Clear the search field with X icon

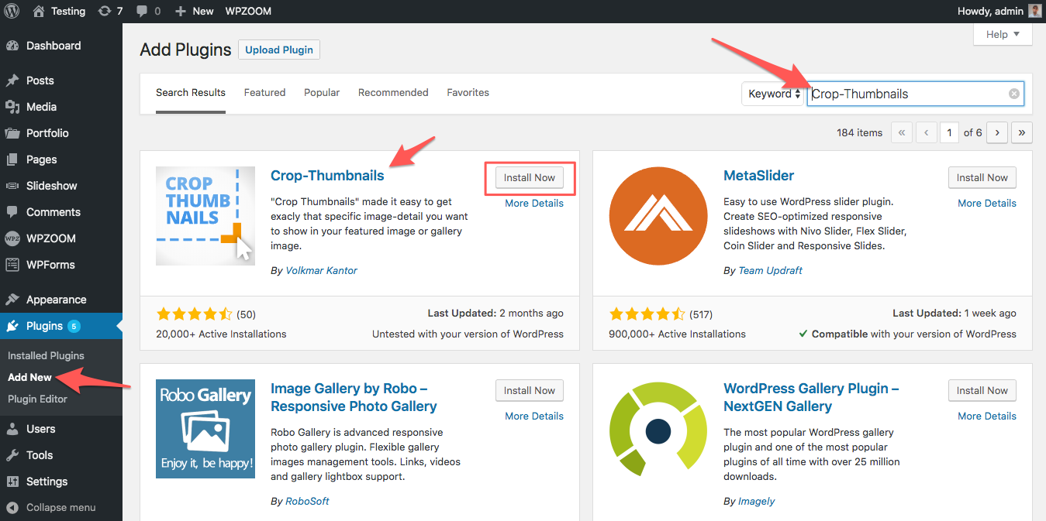click(1013, 94)
